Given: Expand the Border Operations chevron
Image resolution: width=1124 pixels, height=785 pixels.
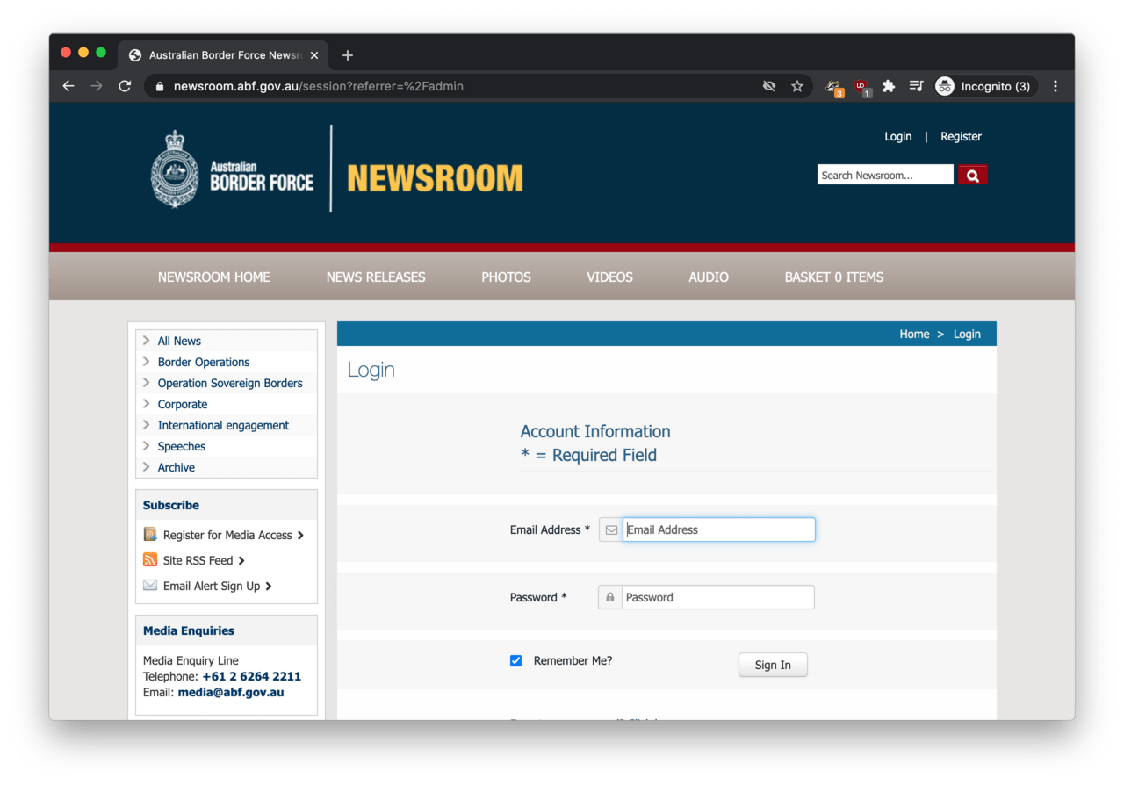Looking at the screenshot, I should pyautogui.click(x=146, y=362).
